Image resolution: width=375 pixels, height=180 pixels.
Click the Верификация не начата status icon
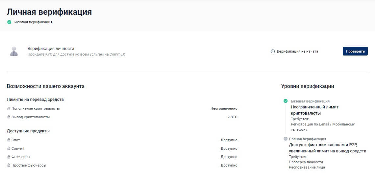click(x=272, y=51)
